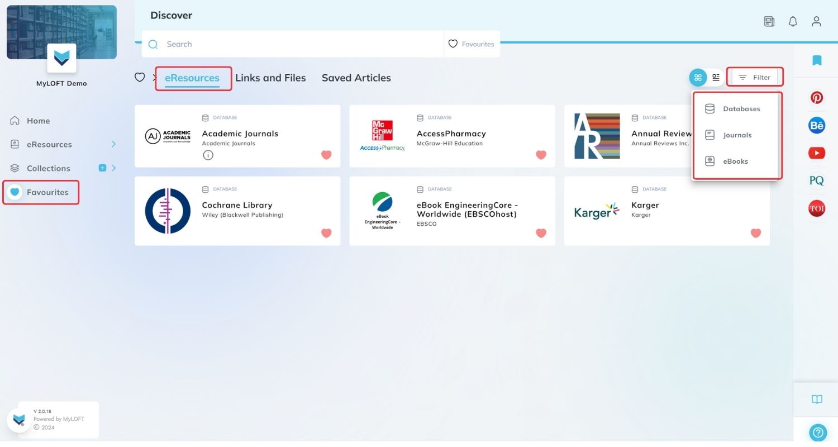Click the Powered by MyLOFT text
This screenshot has height=447, width=838.
click(x=59, y=419)
